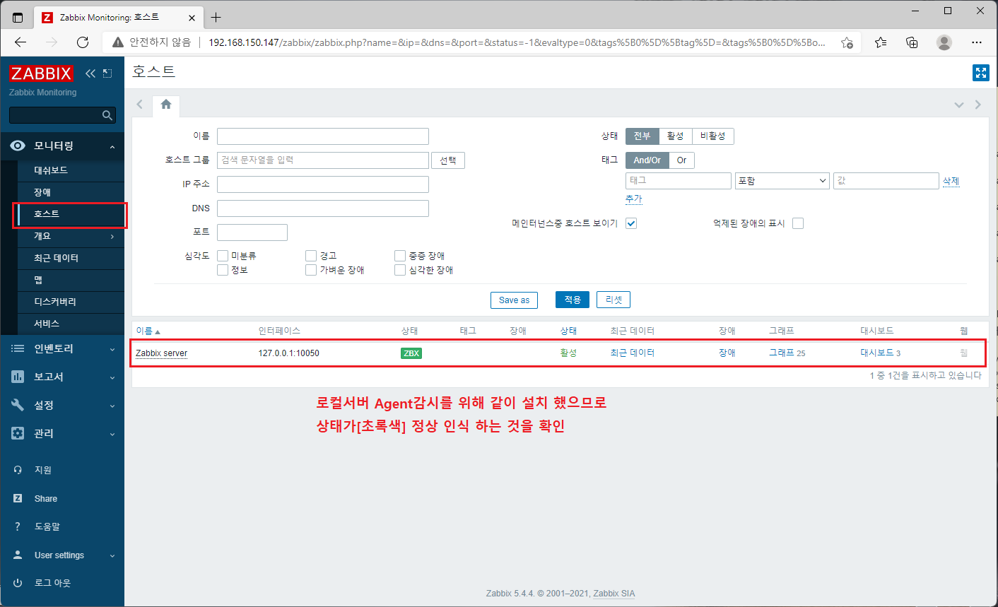
Task: Click the Zabbix logo
Action: (x=41, y=73)
